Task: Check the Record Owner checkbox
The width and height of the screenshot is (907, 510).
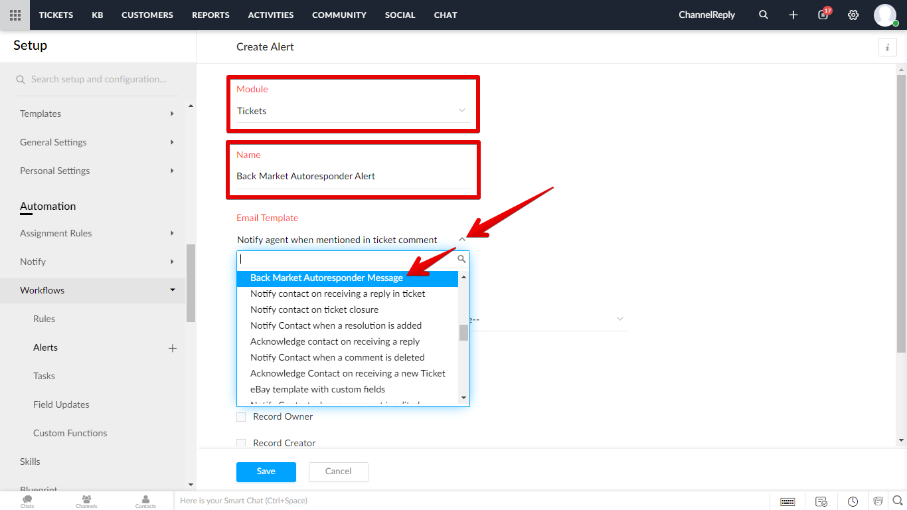Action: pyautogui.click(x=241, y=417)
